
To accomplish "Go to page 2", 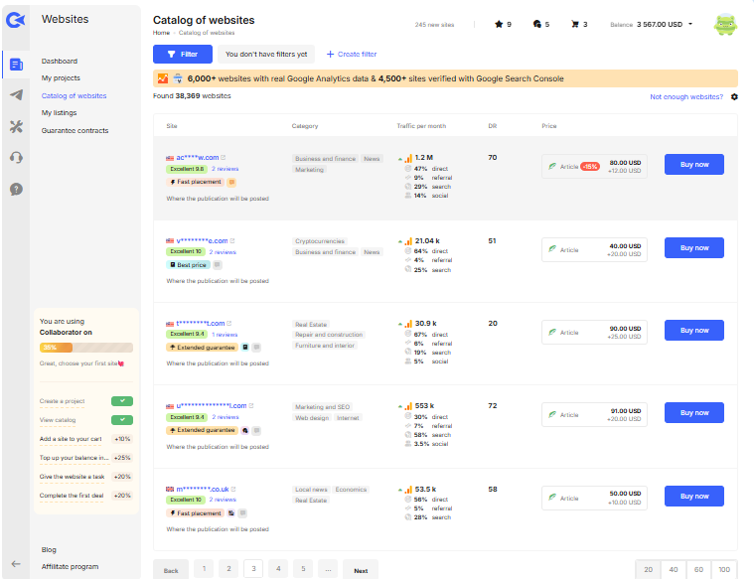I will pos(228,569).
